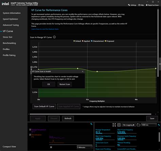Click the Proposed legend marker
This screenshot has height=151, width=161.
[105, 41]
